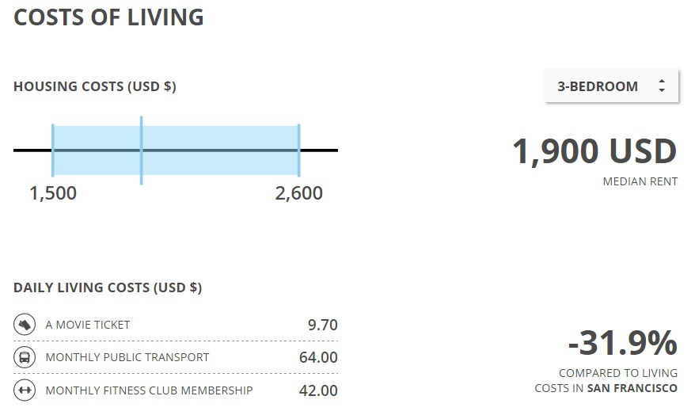The width and height of the screenshot is (695, 415).
Task: Click the fitness club dumbbell icon
Action: pyautogui.click(x=25, y=390)
